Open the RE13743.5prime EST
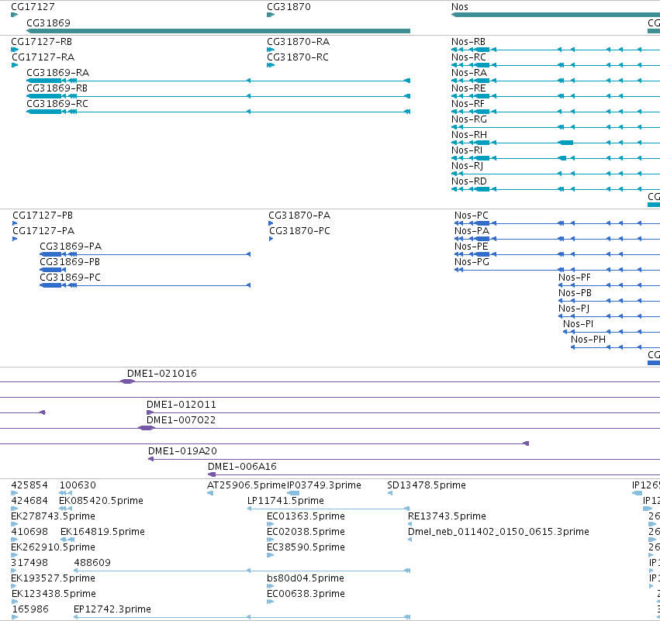 tap(447, 516)
